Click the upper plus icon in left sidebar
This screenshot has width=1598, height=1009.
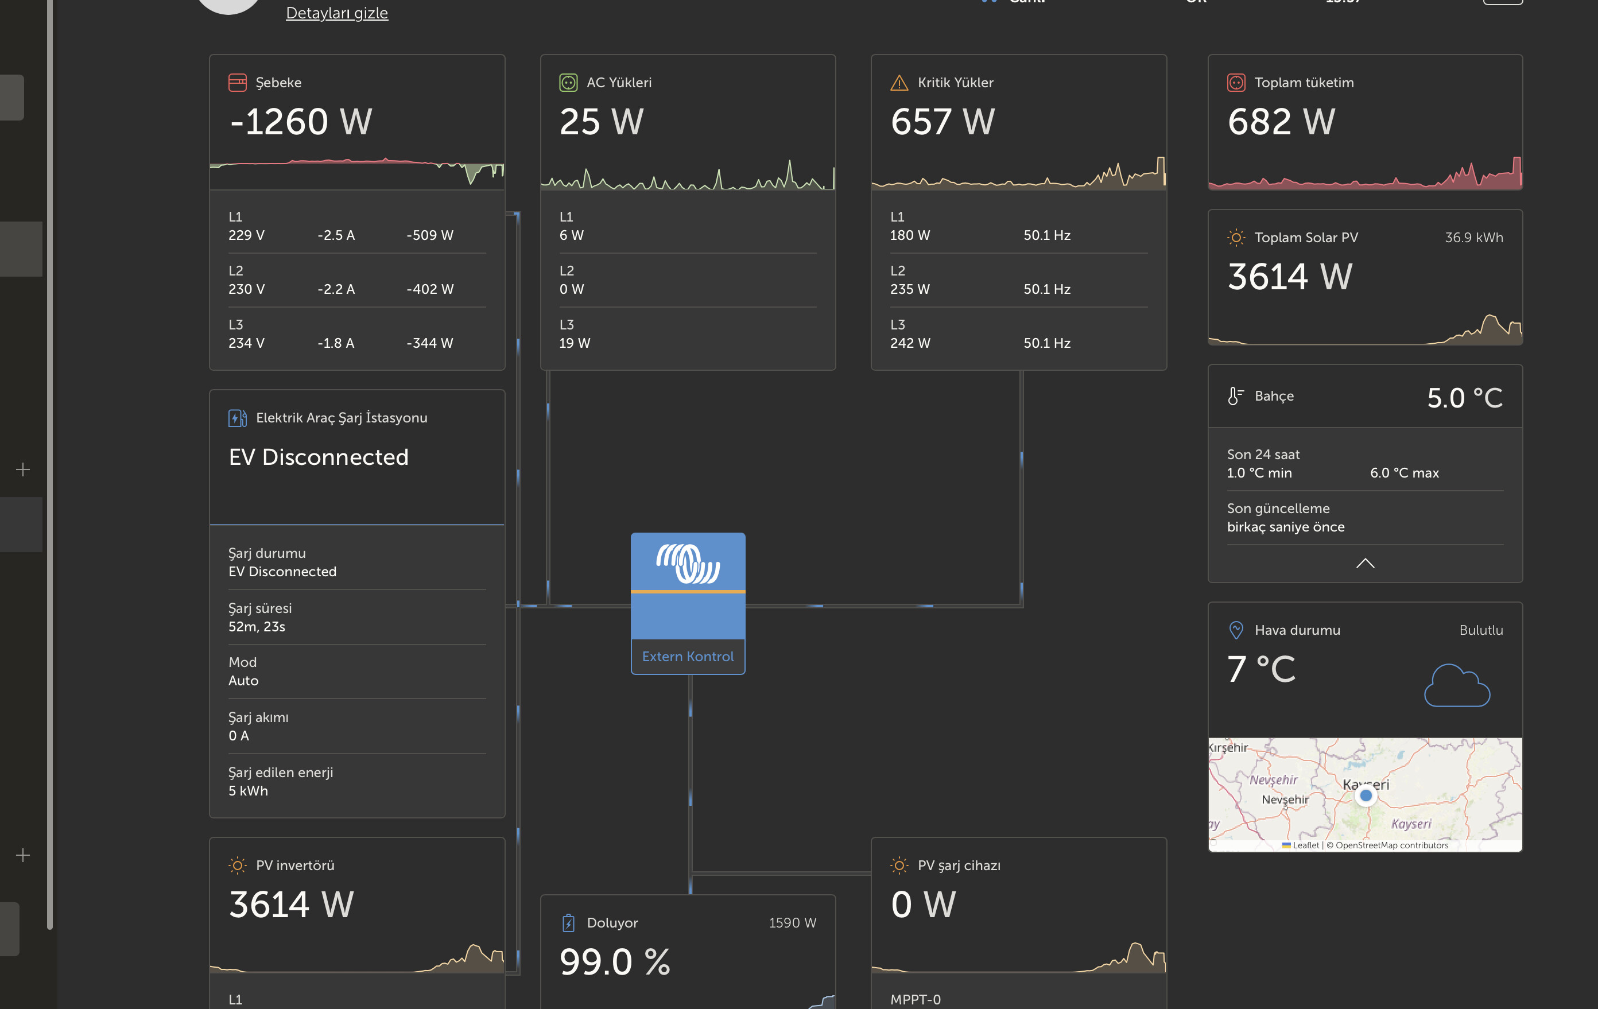(x=22, y=469)
